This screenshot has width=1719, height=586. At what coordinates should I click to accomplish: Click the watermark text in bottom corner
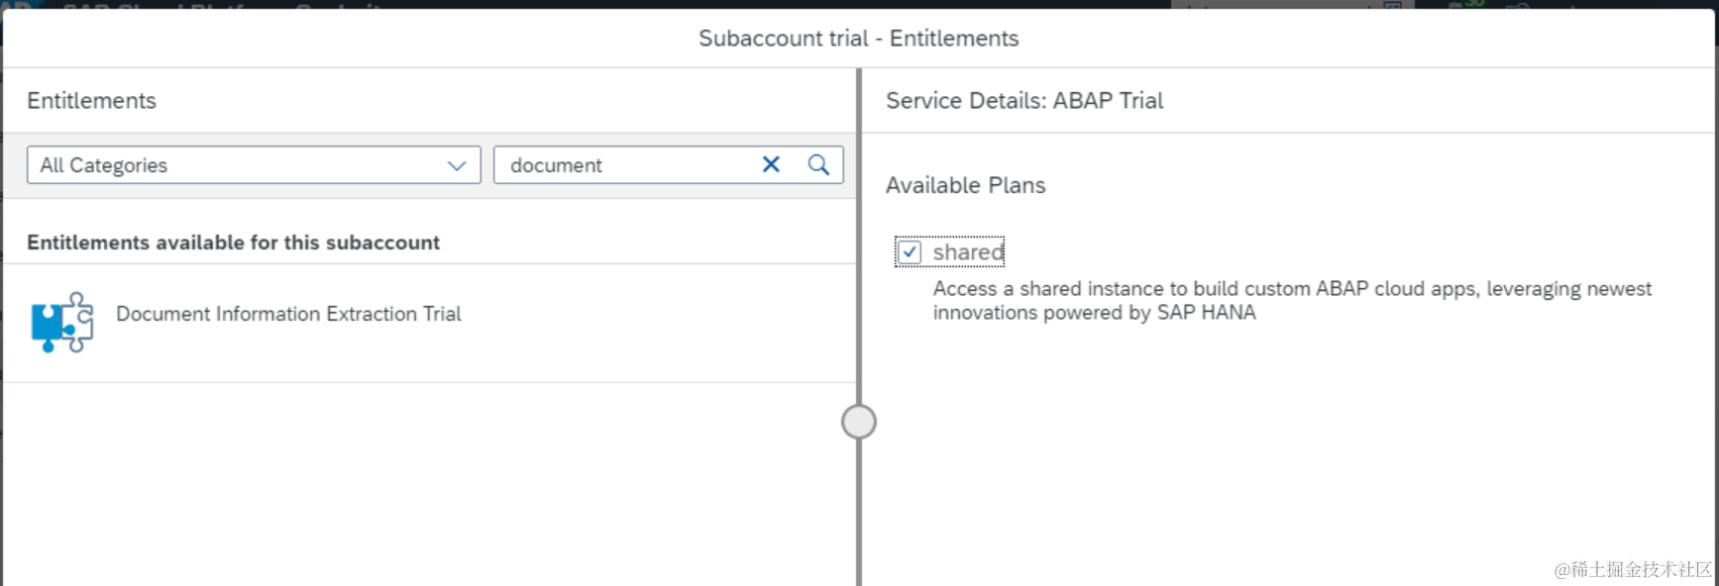coord(1632,569)
